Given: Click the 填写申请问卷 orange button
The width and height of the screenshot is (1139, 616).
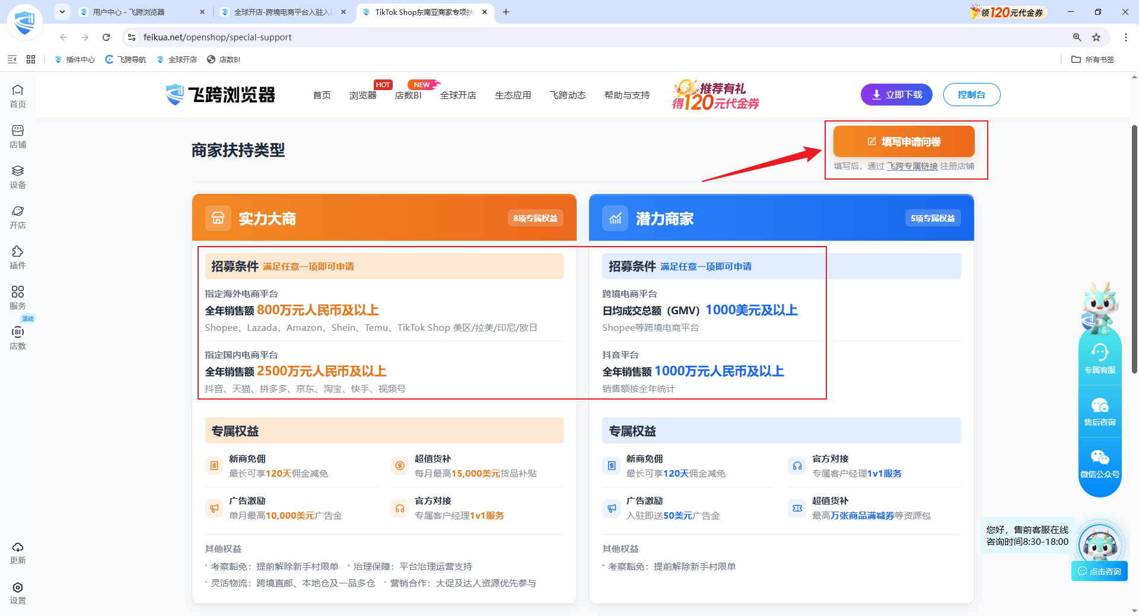Looking at the screenshot, I should pos(903,142).
